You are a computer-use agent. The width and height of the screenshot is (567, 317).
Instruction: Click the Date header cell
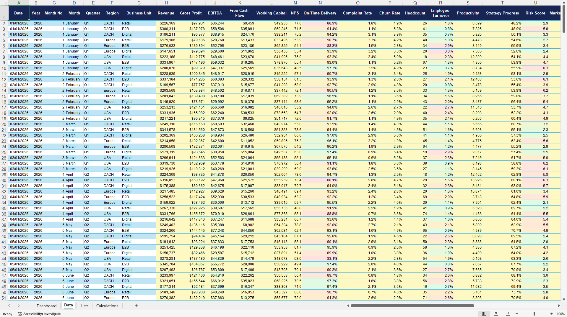pos(18,13)
